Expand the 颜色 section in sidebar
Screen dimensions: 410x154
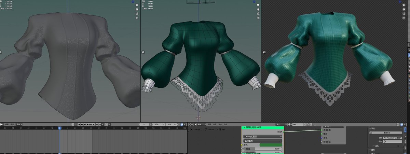click(372, 146)
